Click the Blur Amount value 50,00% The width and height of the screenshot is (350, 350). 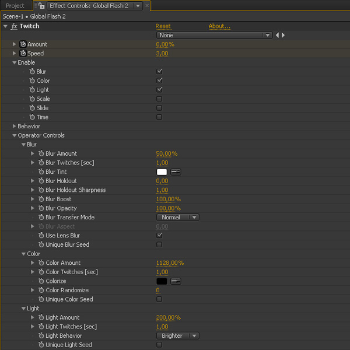pos(167,153)
